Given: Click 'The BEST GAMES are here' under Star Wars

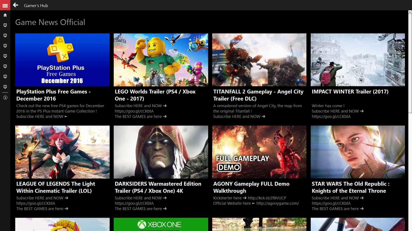Looking at the screenshot, I should pos(338,209).
